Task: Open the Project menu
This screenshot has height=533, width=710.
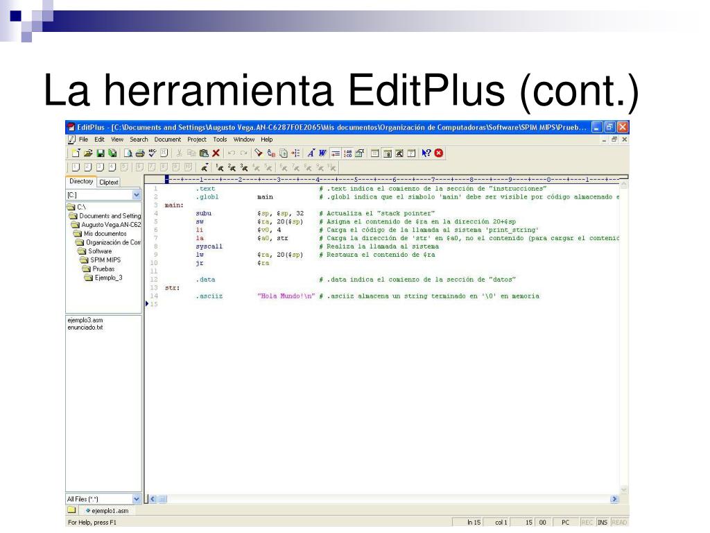Action: [x=196, y=139]
